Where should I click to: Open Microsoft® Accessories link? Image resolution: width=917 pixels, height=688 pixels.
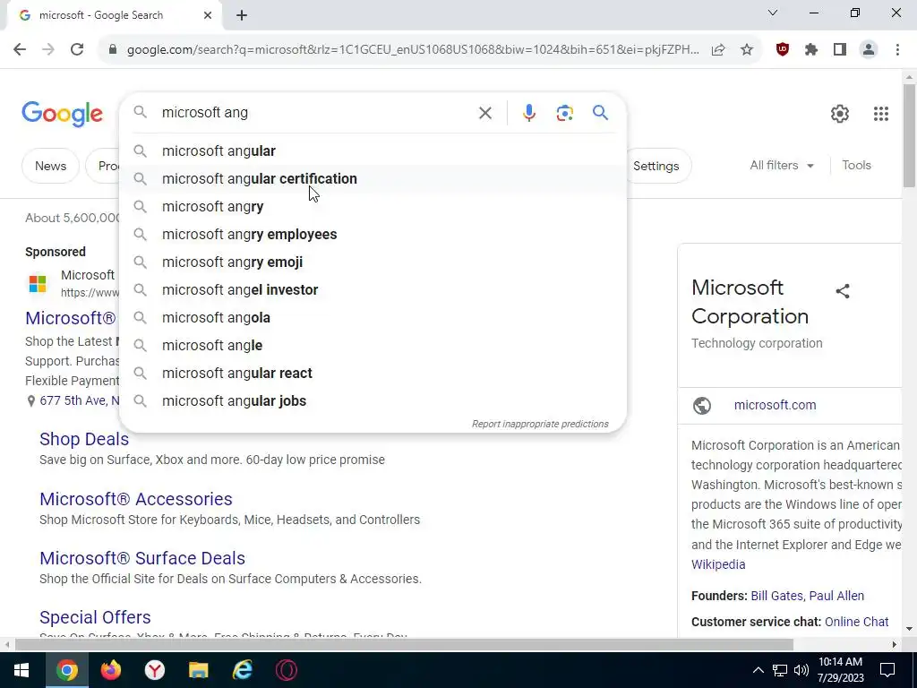(136, 499)
